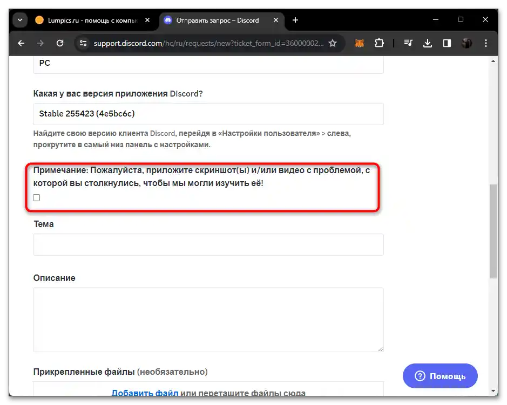Open the media controls icon
Screen dimensions: 507x405
408,43
